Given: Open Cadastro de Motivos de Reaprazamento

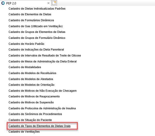Looking at the screenshot, I should (x=34, y=96).
